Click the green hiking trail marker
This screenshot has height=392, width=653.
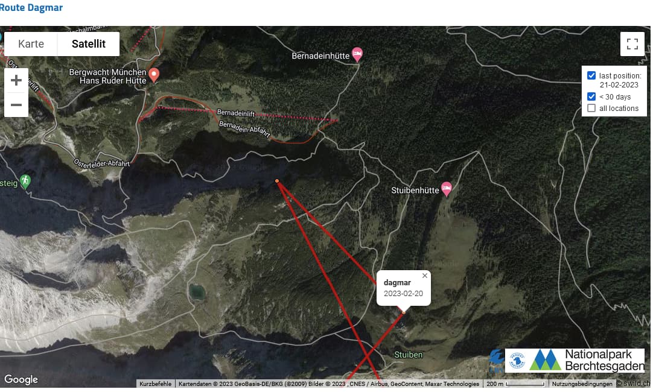[25, 182]
